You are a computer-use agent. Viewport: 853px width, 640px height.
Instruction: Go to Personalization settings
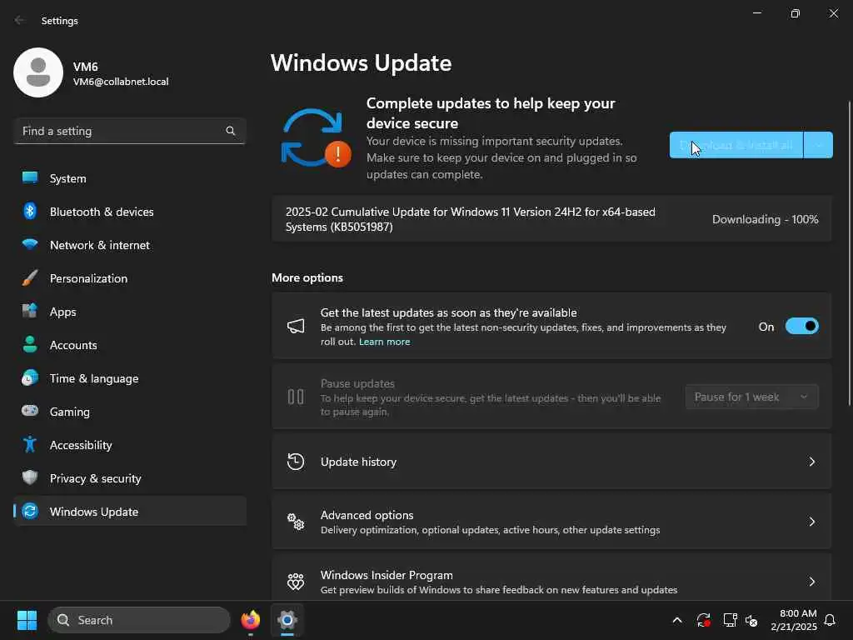click(x=129, y=278)
